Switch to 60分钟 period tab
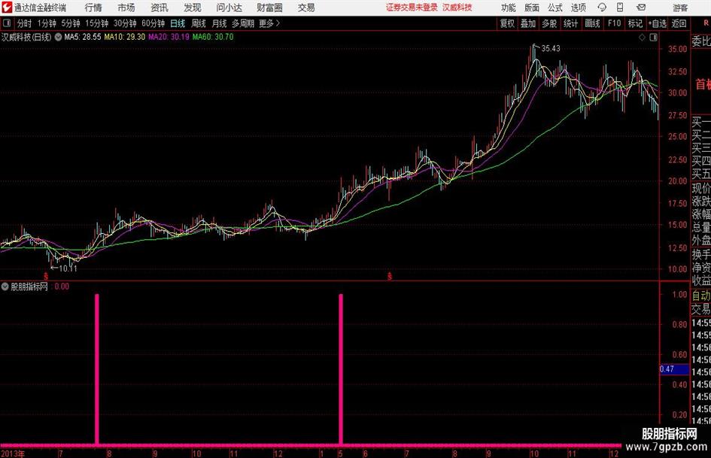The height and width of the screenshot is (458, 711). [153, 23]
